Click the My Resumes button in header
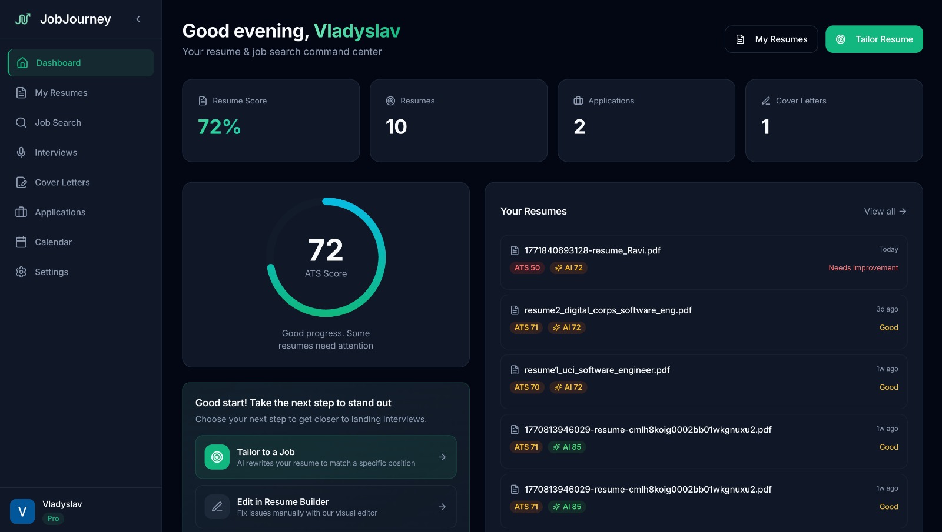Image resolution: width=942 pixels, height=532 pixels. [x=771, y=39]
